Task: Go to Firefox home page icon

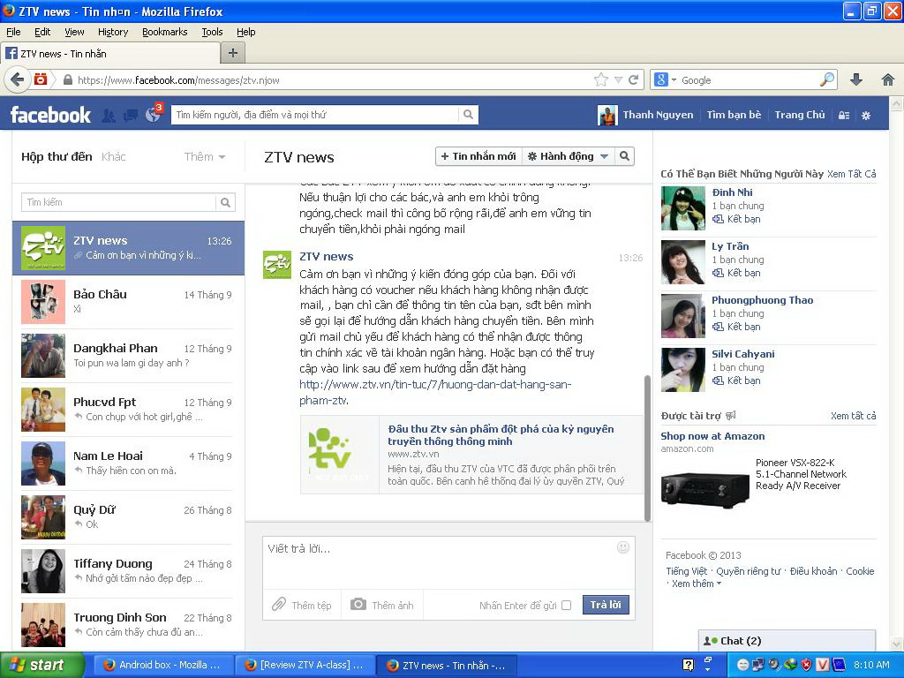Action: pos(888,79)
